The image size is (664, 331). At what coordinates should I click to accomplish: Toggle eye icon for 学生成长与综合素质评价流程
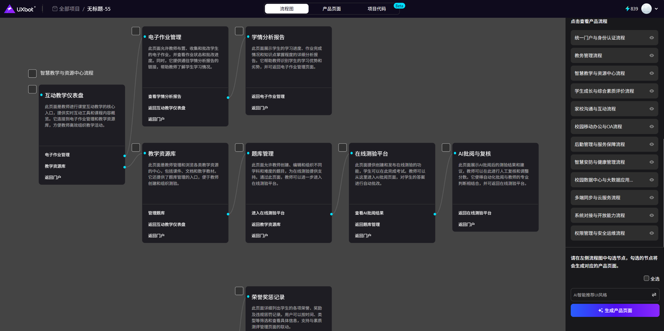[x=652, y=91]
